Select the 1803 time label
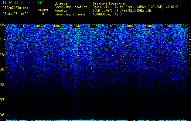The image size is (191, 121). 57,26
